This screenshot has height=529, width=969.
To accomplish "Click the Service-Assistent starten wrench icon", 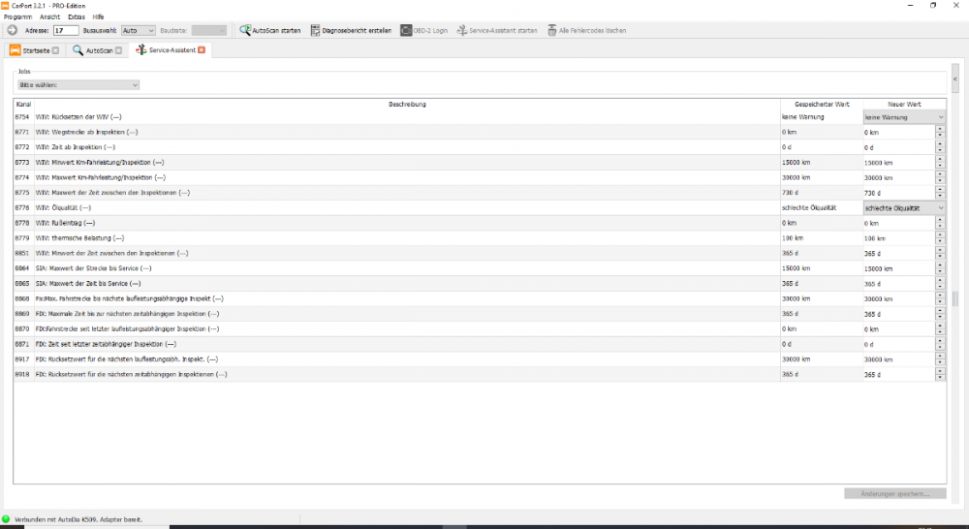I will (461, 30).
